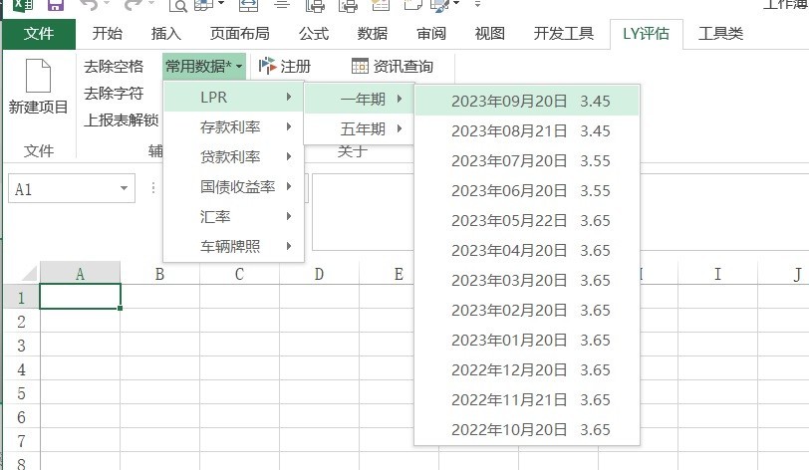Viewport: 809px width, 470px height.
Task: Select 2023年06月20日 3.55 entry
Action: tap(527, 191)
